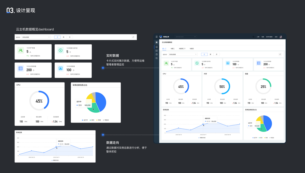
Task: Toggle 待启动 legend in the left pie chart
Action: (106, 120)
